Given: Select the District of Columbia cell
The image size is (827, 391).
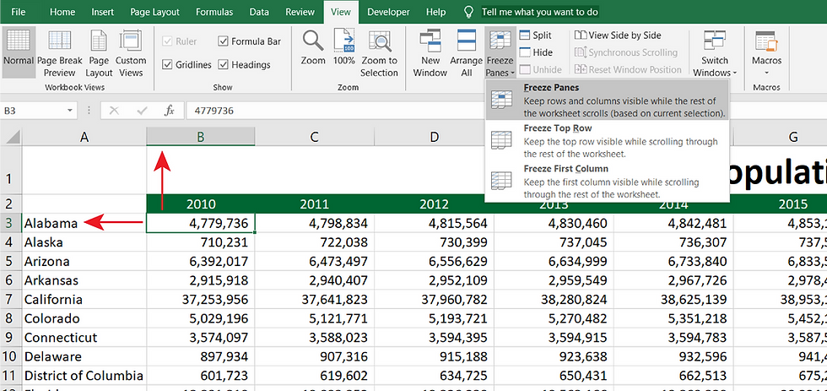Looking at the screenshot, I should pos(84,376).
